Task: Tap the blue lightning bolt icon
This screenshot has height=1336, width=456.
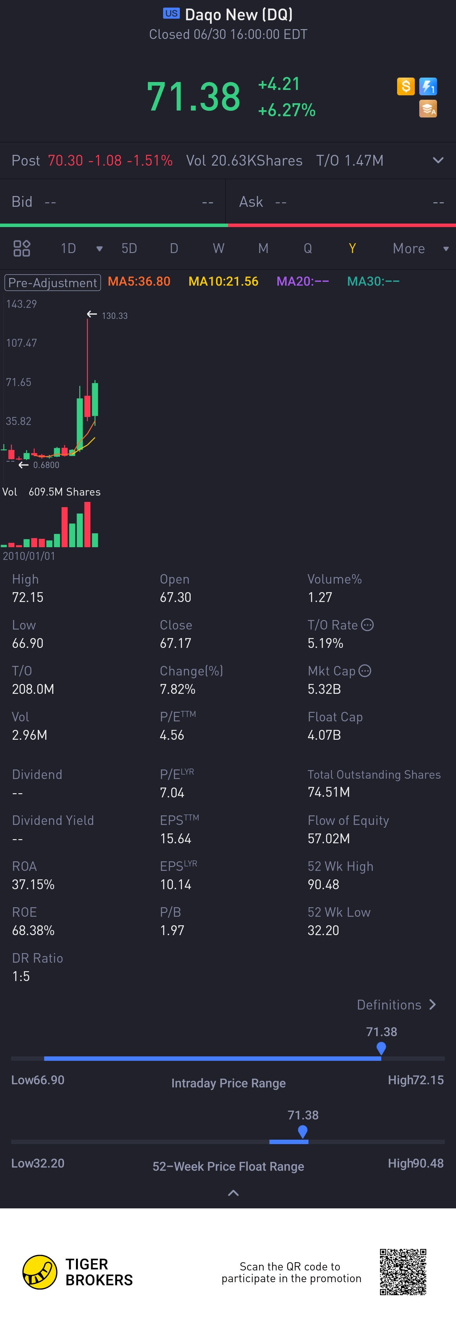Action: tap(428, 86)
